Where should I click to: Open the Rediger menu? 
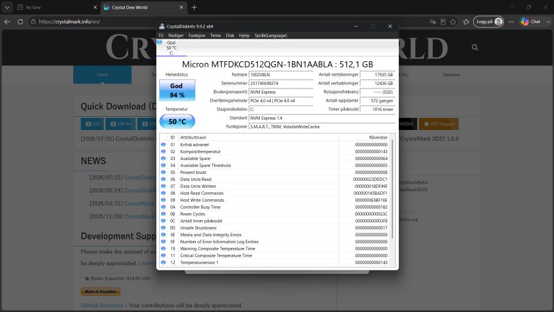click(175, 35)
